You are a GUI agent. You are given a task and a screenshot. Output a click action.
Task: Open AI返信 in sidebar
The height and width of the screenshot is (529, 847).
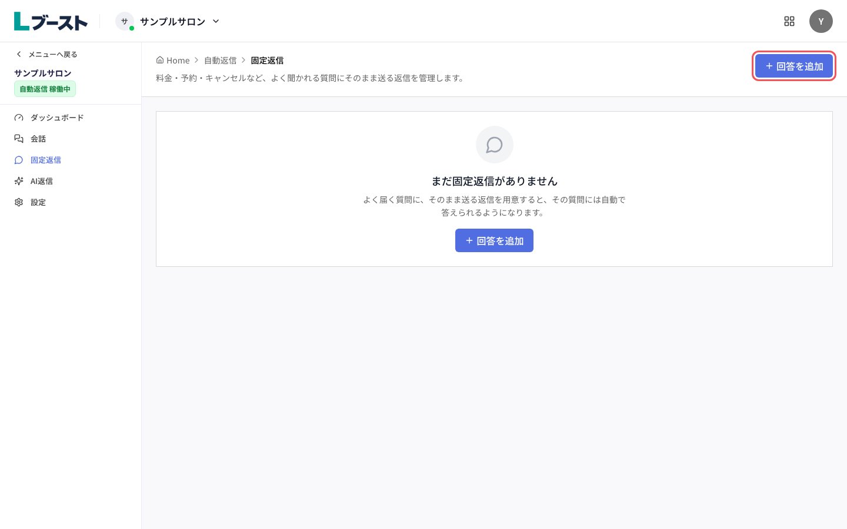pos(71,181)
